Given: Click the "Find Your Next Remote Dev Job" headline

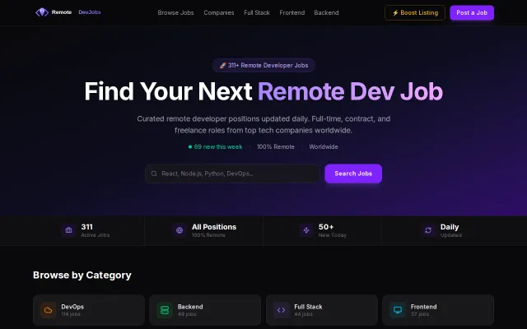Looking at the screenshot, I should point(263,91).
